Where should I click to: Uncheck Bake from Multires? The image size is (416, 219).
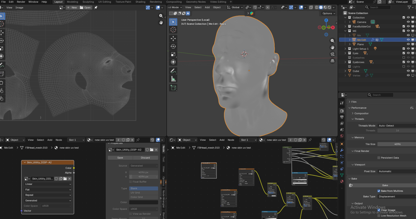coord(379,191)
